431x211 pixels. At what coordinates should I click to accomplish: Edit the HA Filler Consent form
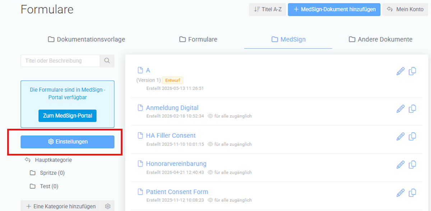[x=400, y=136]
